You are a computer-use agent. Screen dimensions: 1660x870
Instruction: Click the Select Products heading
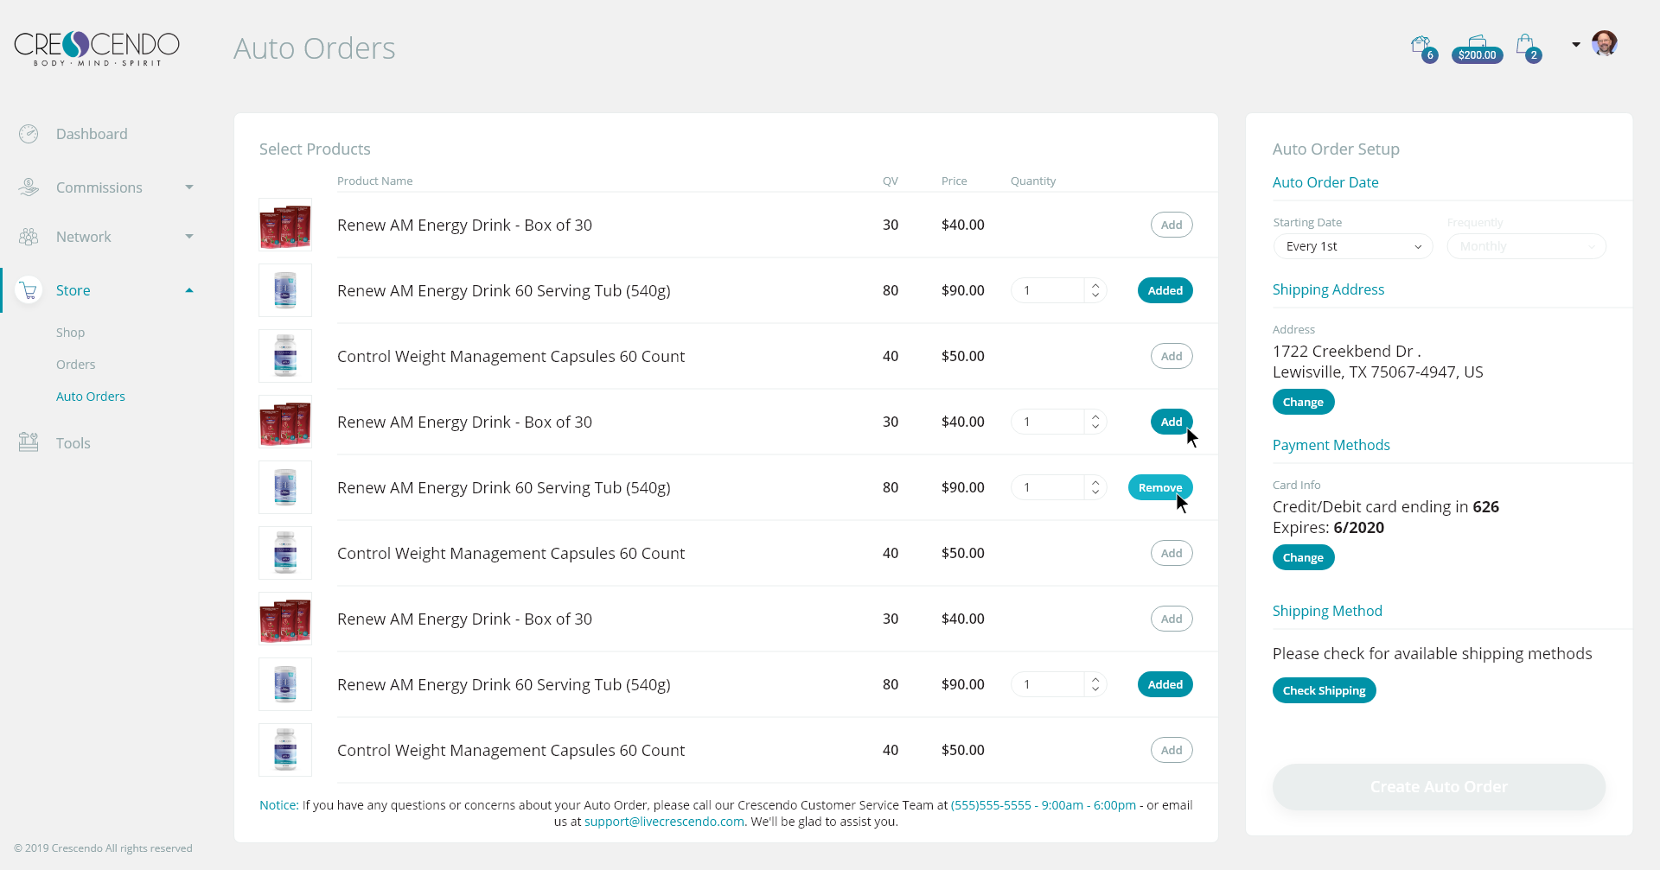[x=315, y=149]
